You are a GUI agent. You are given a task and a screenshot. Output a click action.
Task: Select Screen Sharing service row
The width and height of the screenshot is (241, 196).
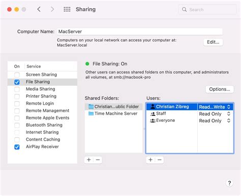coord(42,75)
